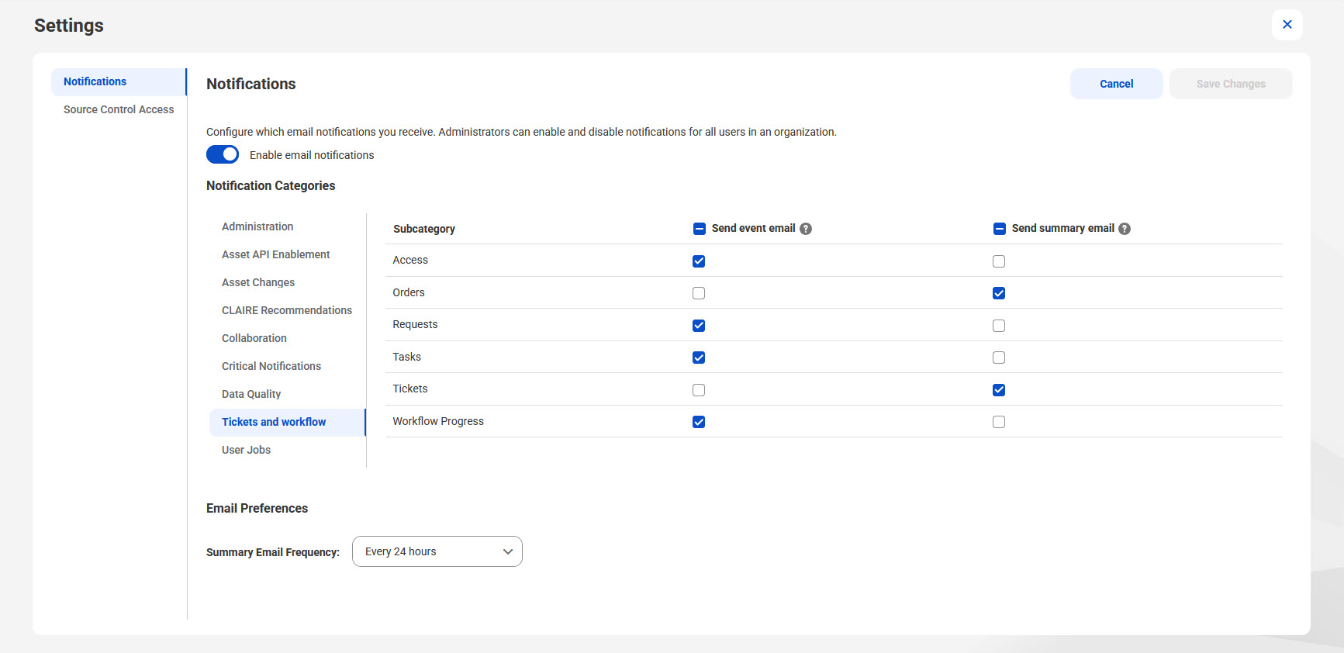The height and width of the screenshot is (653, 1344).
Task: Click the Orders subcategory label
Action: coord(409,292)
